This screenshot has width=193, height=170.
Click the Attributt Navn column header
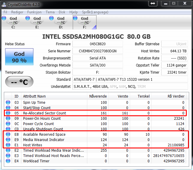click(54, 96)
